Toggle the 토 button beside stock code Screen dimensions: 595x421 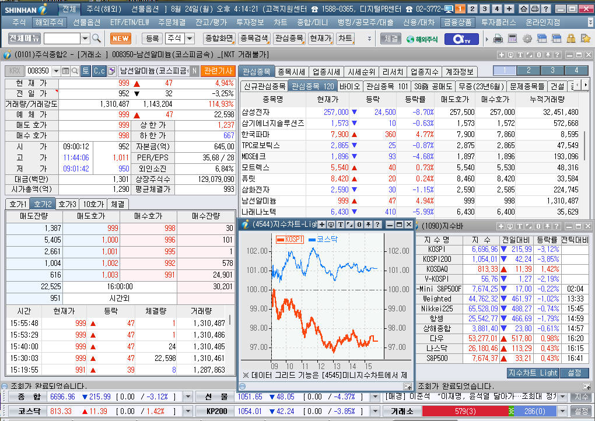[x=85, y=71]
